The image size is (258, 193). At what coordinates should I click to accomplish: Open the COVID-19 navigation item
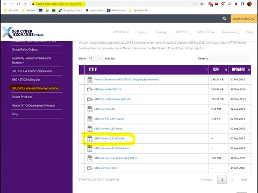121,32
